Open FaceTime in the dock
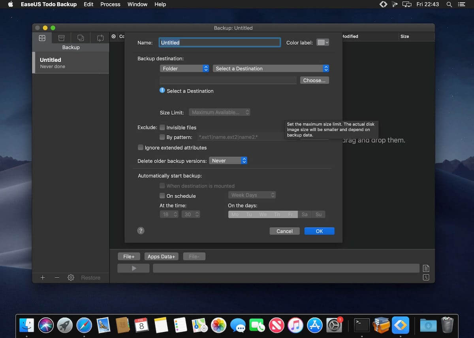This screenshot has width=474, height=338. [x=257, y=325]
